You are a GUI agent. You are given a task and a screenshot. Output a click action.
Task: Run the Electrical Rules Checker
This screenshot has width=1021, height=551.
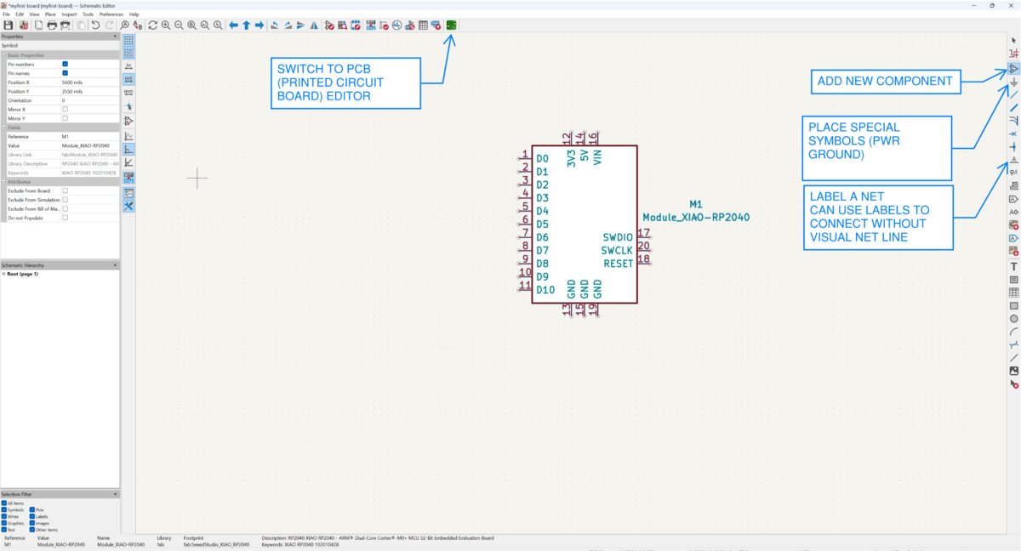(383, 25)
